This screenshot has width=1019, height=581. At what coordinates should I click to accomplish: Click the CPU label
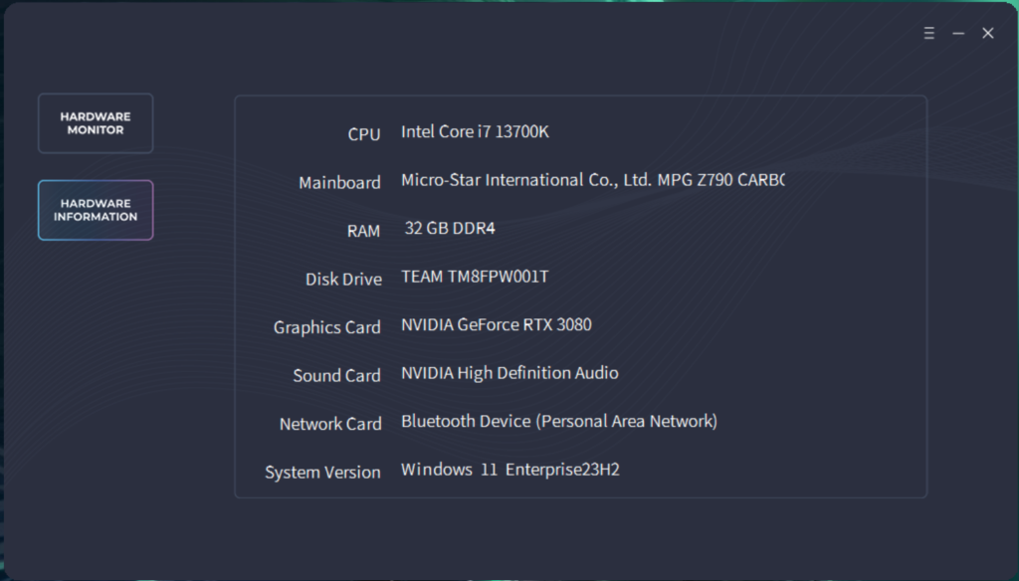[x=364, y=134]
